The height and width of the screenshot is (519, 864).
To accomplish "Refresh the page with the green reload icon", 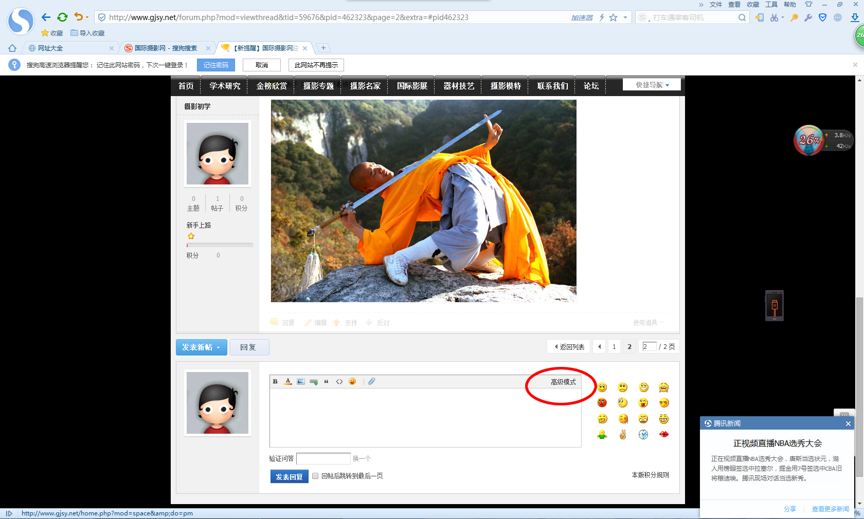I will [62, 17].
